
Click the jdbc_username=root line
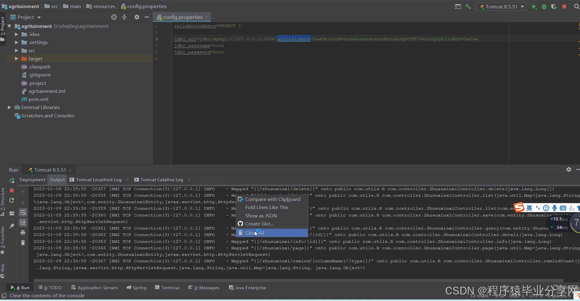(199, 46)
